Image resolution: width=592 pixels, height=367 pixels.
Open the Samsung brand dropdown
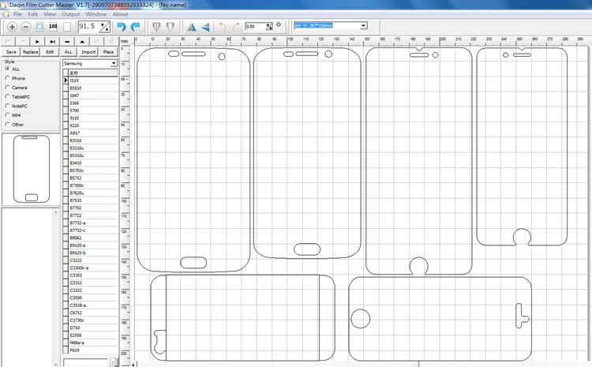click(114, 63)
